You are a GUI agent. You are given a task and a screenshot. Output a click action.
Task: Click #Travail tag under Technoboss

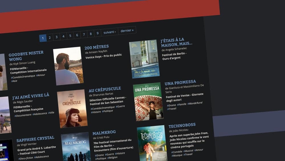tap(188, 154)
